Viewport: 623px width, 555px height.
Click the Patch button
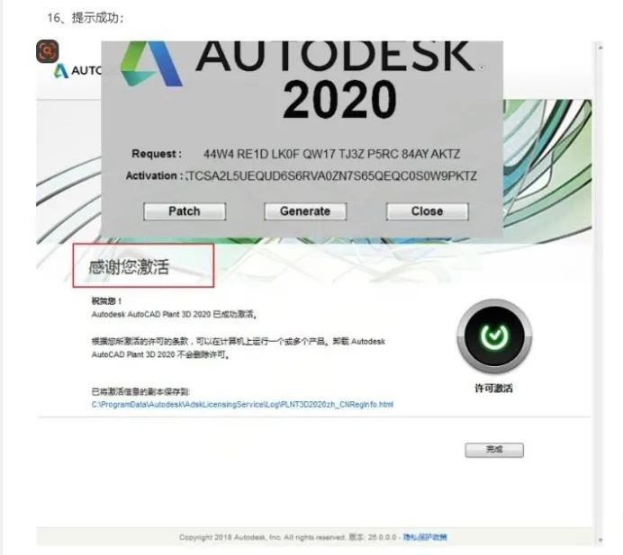(x=185, y=211)
